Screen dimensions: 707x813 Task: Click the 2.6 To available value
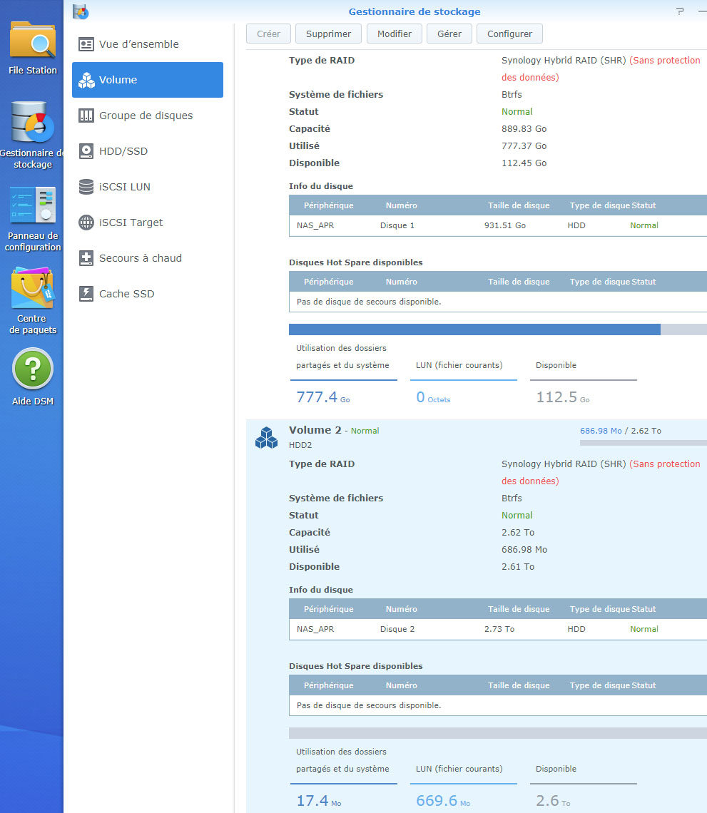coord(553,801)
